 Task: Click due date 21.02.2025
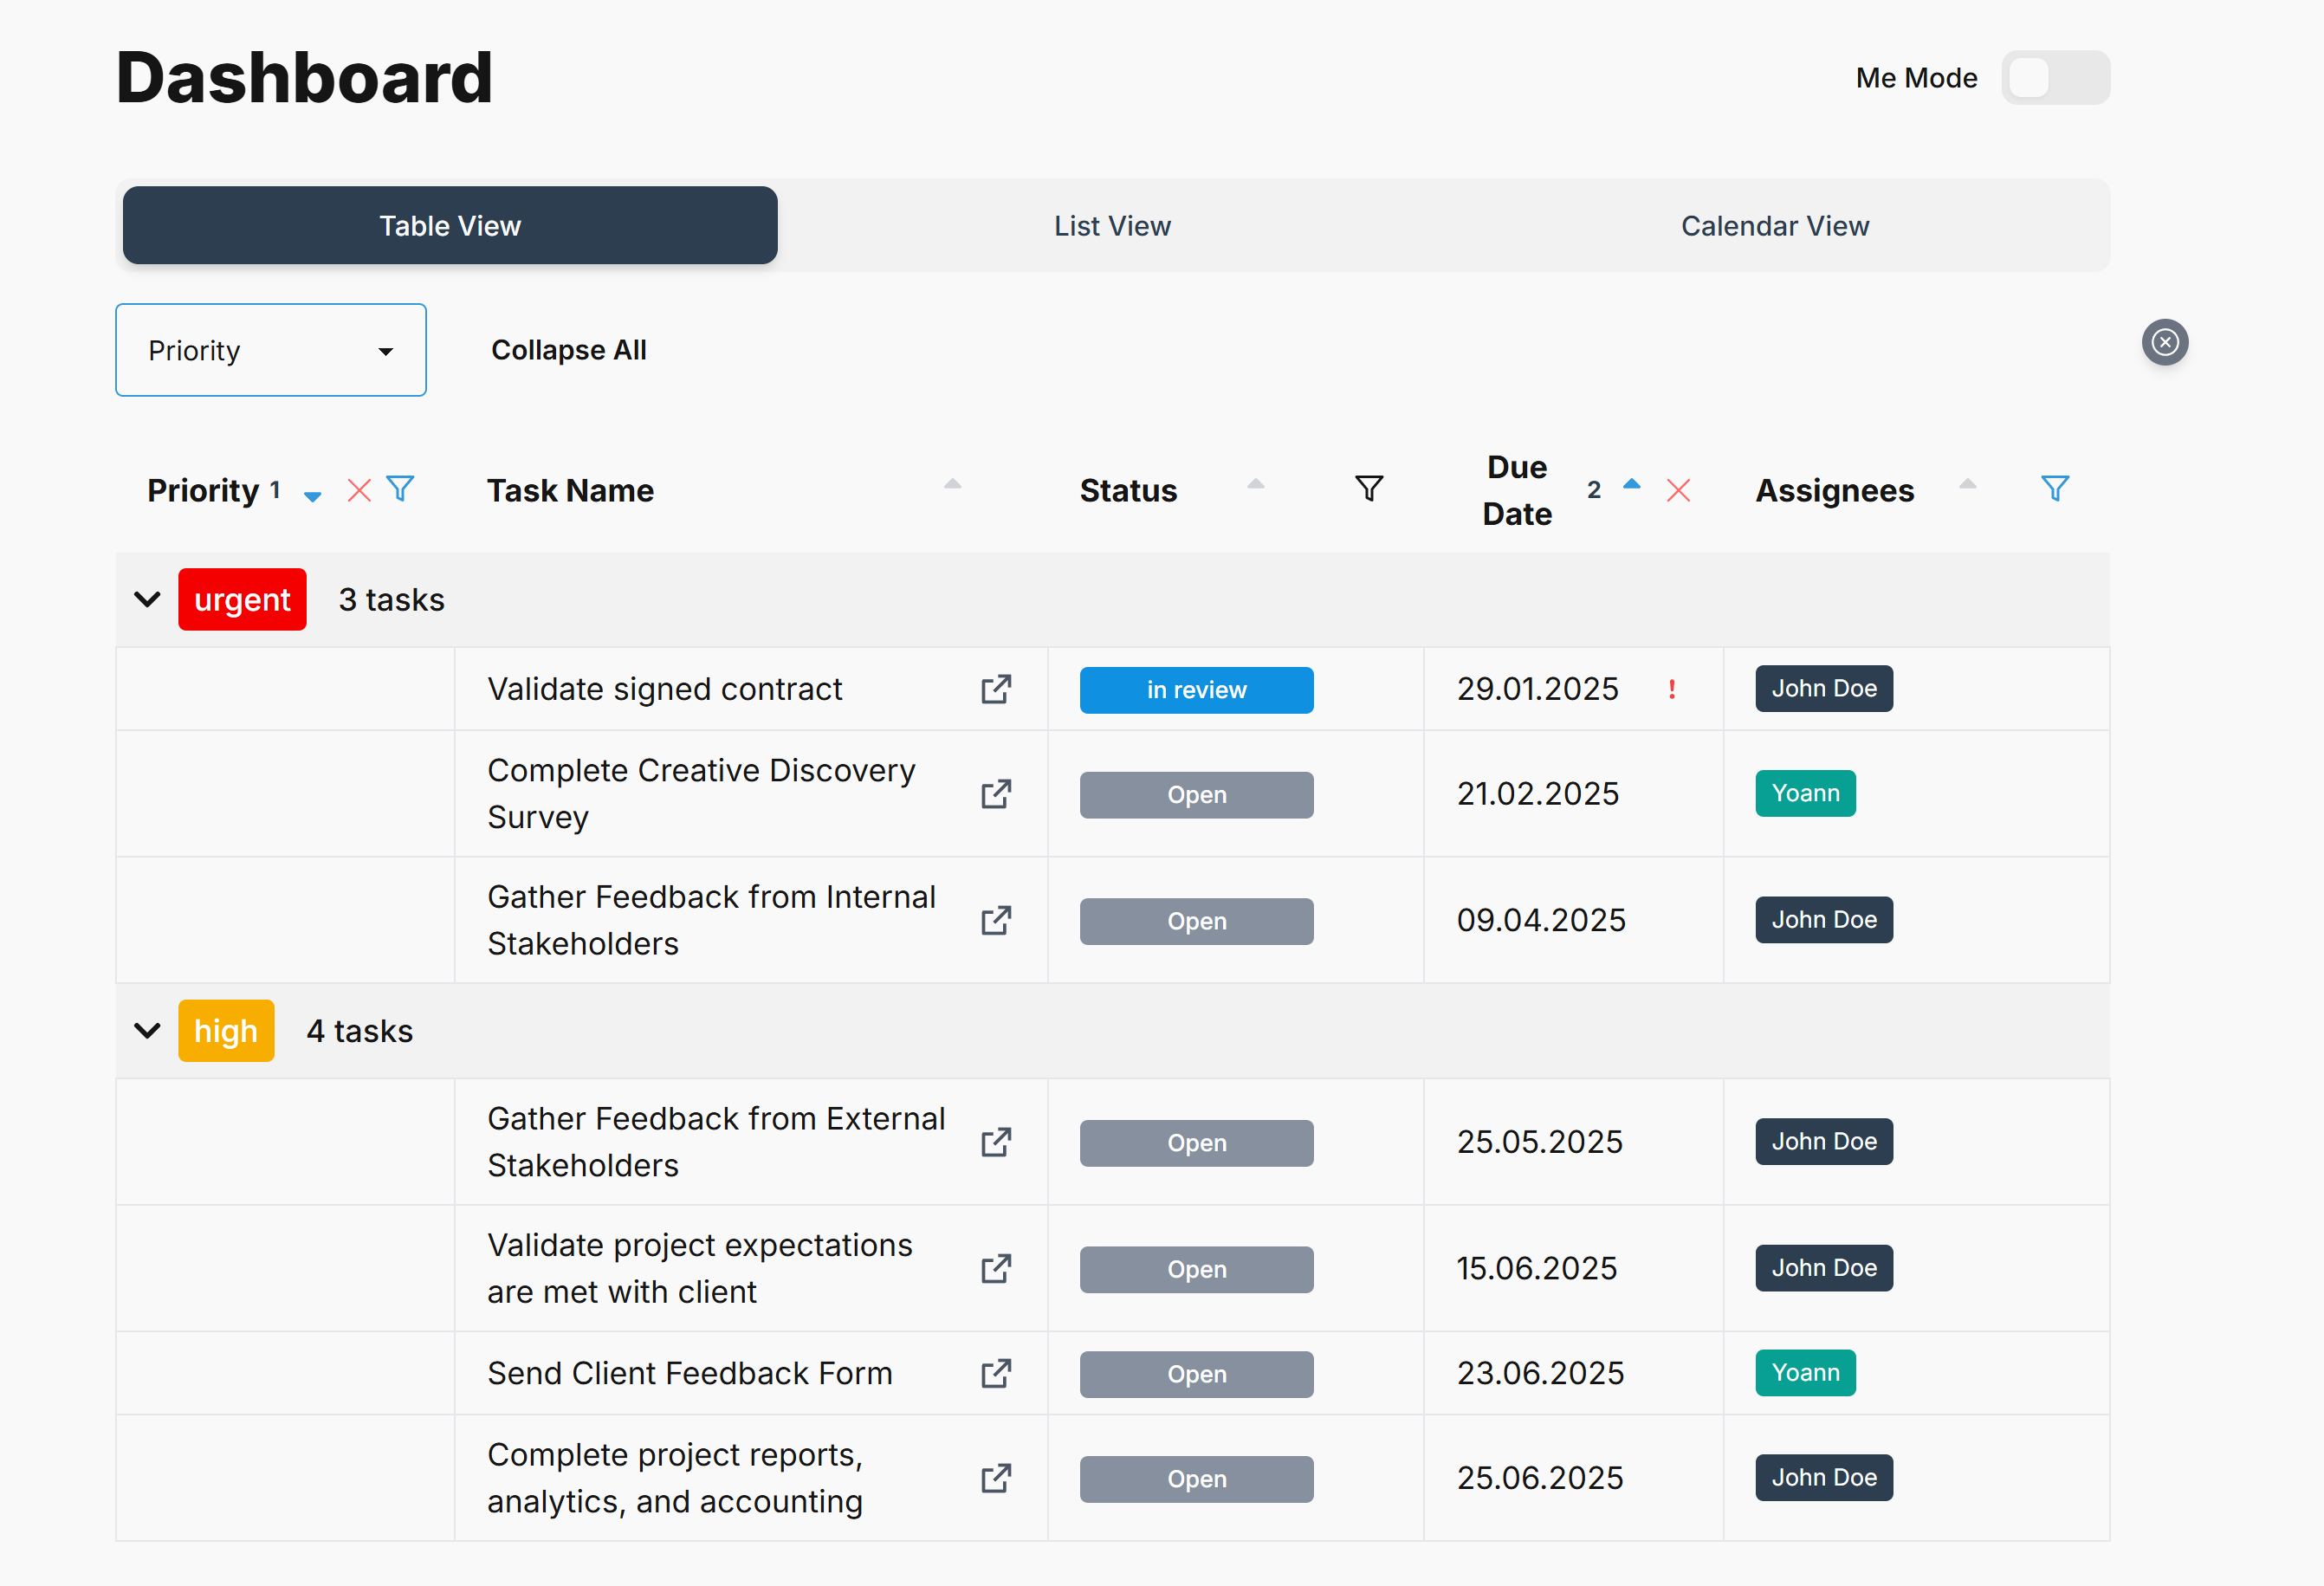click(x=1538, y=793)
